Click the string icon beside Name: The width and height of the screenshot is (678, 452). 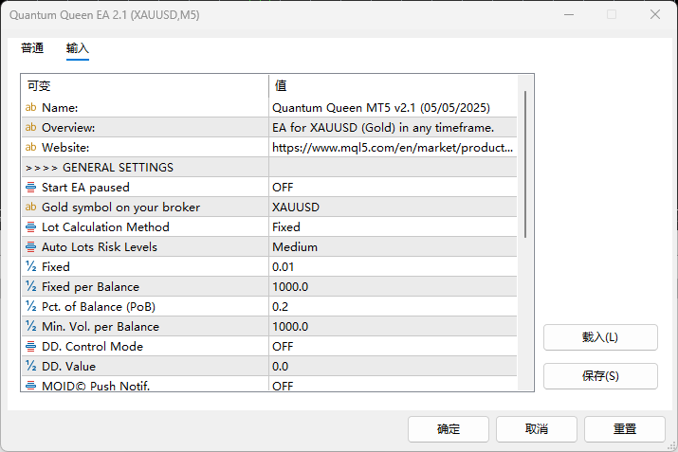(30, 107)
